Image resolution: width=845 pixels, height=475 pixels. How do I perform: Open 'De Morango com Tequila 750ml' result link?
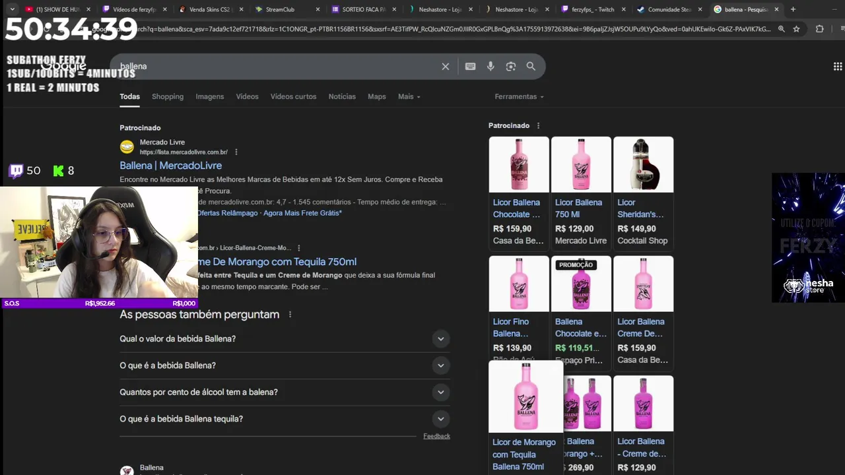tap(277, 262)
